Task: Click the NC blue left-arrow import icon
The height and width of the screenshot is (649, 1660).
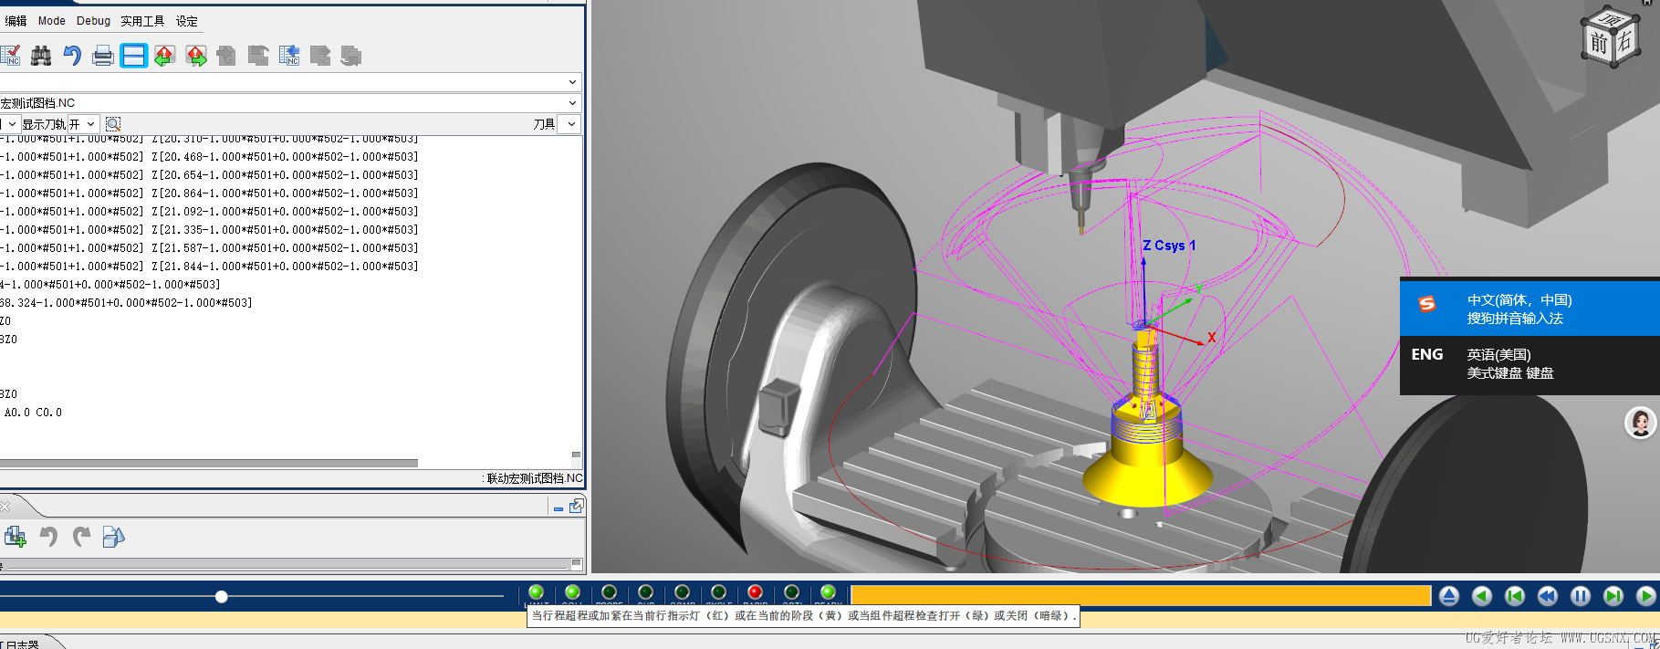Action: tap(289, 56)
